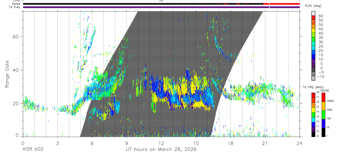Click x-axis tick label '24'
337x155 pixels.
[299, 143]
